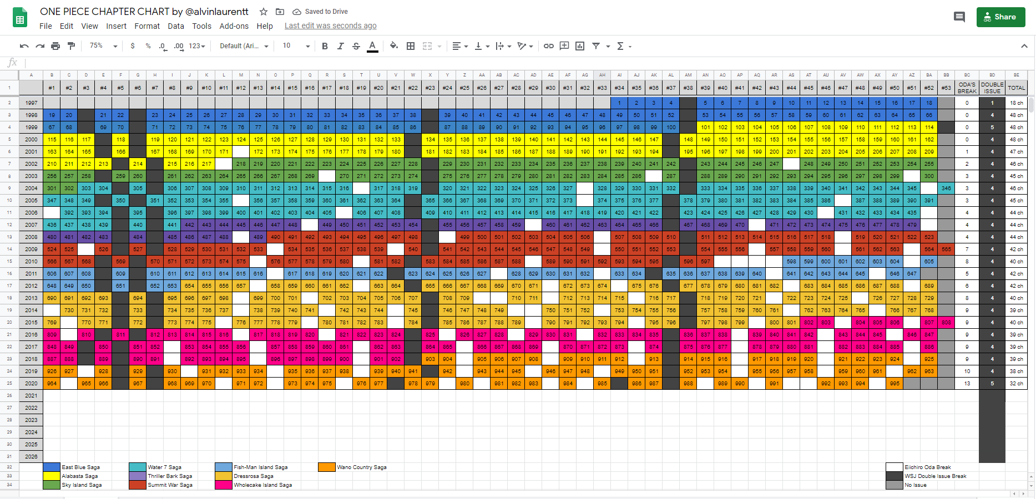Open text color picker
The height and width of the screenshot is (499, 1036).
coord(372,46)
